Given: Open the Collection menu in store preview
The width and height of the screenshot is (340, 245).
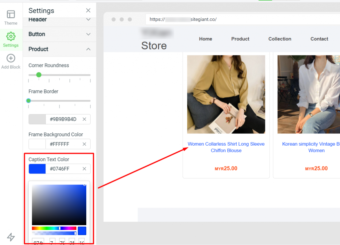Looking at the screenshot, I should 280,39.
